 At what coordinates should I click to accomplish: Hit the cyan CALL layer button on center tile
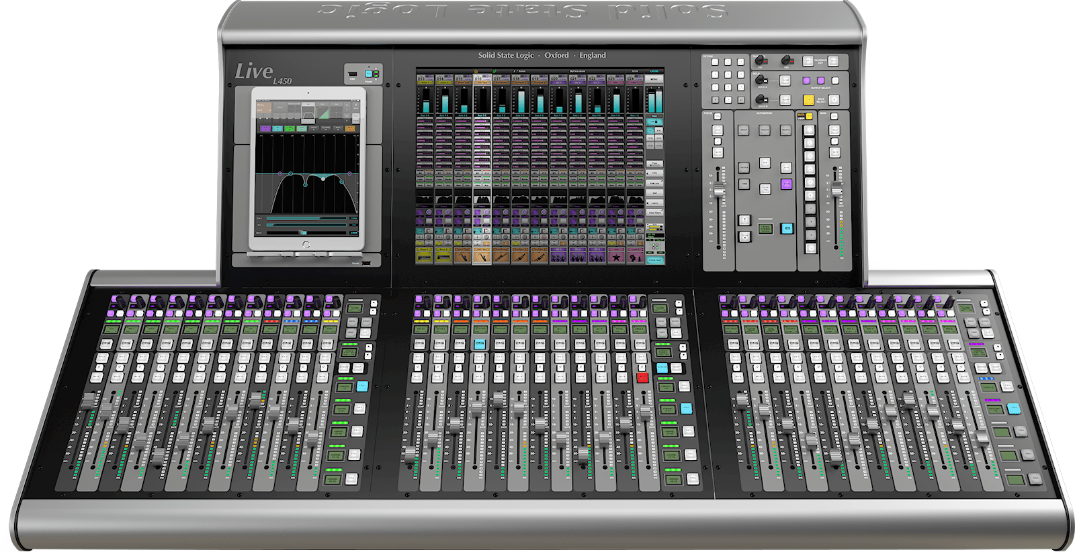pyautogui.click(x=686, y=408)
